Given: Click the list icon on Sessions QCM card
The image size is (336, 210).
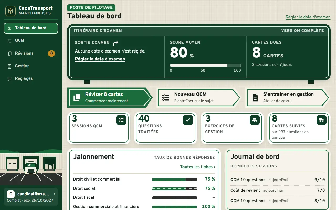Looking at the screenshot, I should pyautogui.click(x=121, y=120).
